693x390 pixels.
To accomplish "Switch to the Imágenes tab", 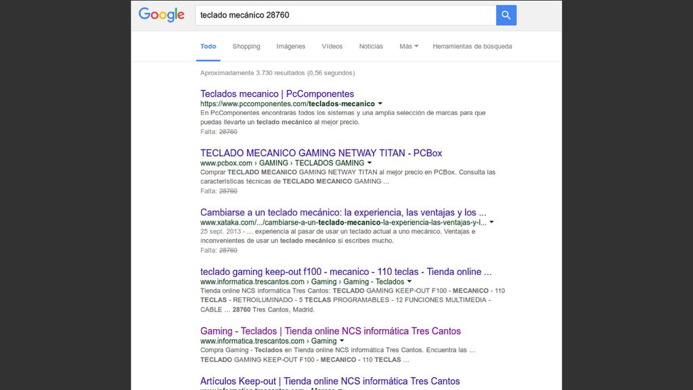I will [291, 47].
